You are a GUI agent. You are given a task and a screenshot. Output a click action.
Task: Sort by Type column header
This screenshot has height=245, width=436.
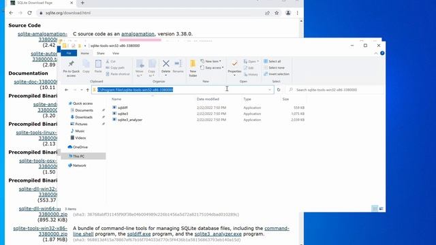coord(247,99)
